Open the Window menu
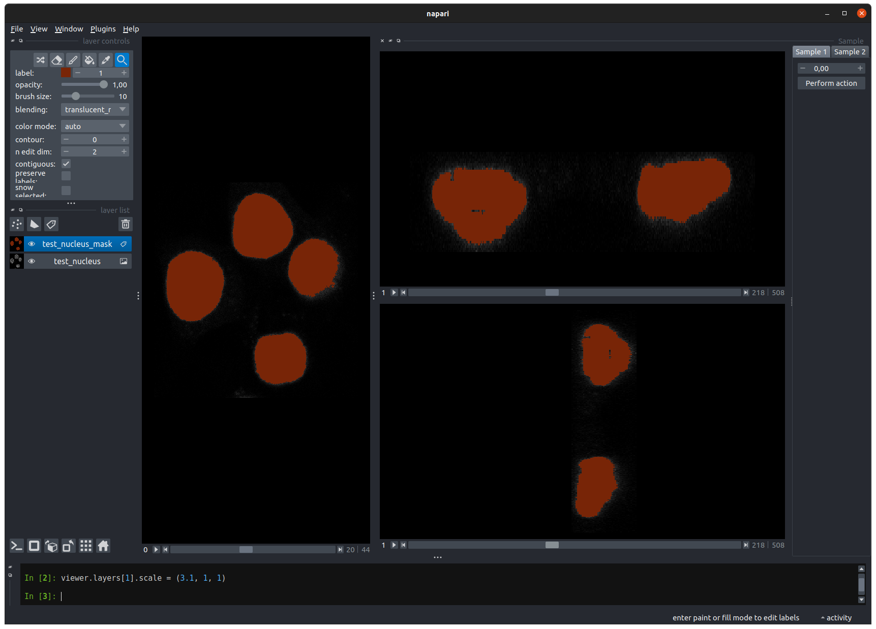 click(x=69, y=29)
